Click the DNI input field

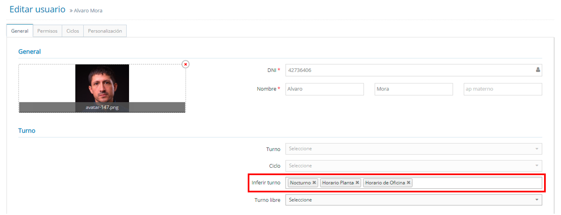pyautogui.click(x=408, y=70)
